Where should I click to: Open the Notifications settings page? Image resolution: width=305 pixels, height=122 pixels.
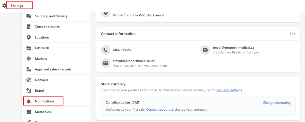click(x=44, y=101)
